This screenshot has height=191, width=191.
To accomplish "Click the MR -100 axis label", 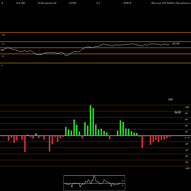I will 187,168.
